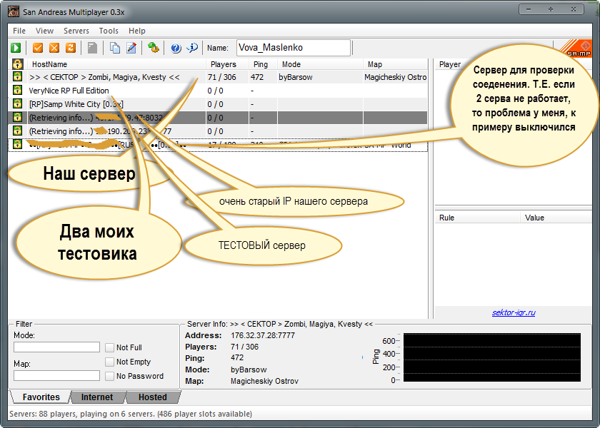Open the Help menu

point(137,31)
